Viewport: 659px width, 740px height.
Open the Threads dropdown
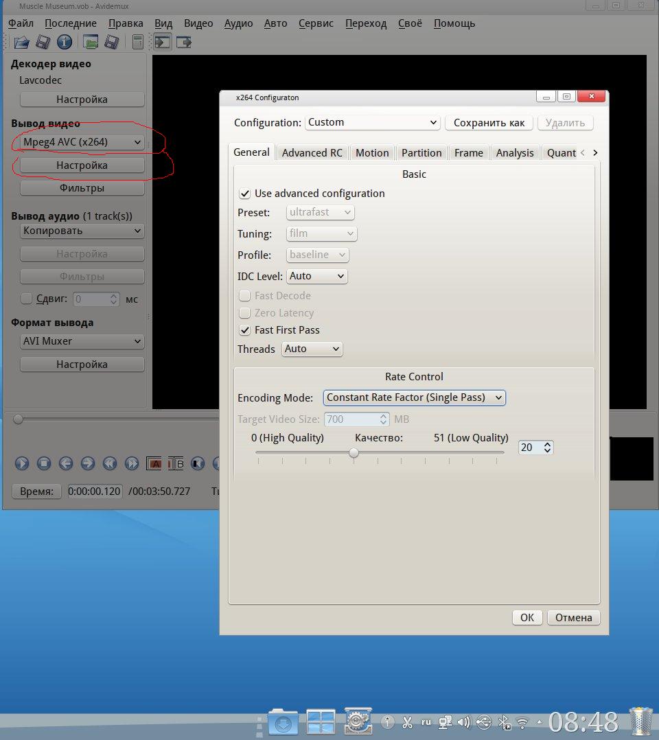point(312,349)
